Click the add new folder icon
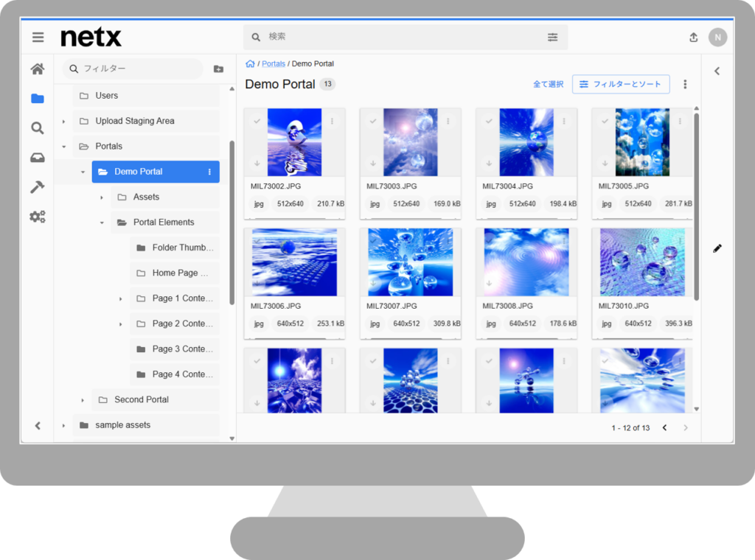This screenshot has width=755, height=560. 218,69
